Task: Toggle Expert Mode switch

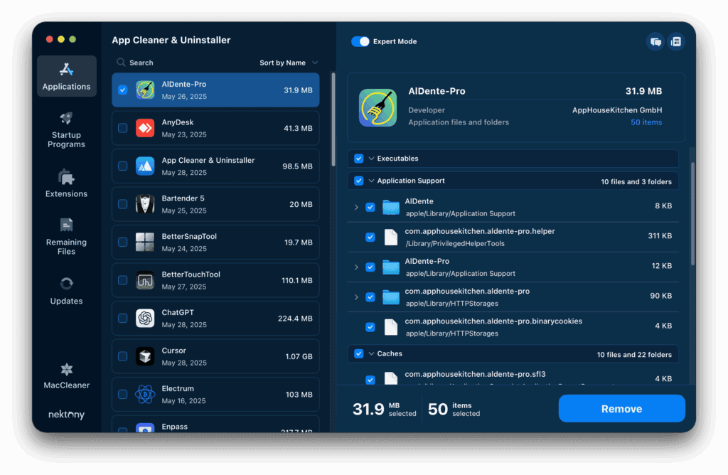Action: pyautogui.click(x=360, y=41)
